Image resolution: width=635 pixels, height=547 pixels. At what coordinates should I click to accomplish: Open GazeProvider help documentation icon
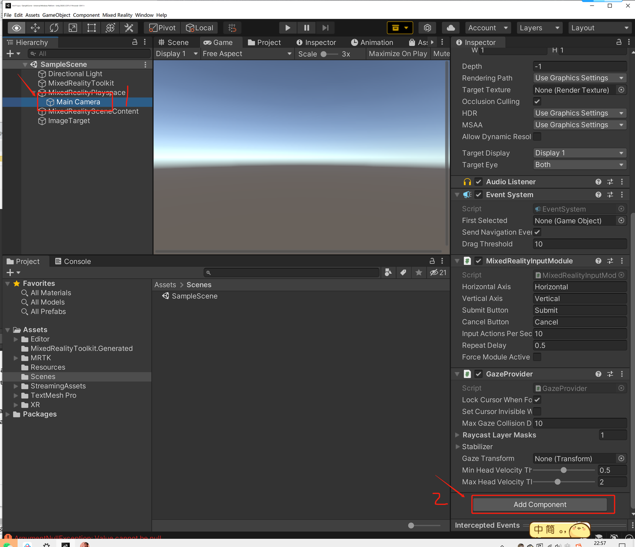[x=598, y=374]
